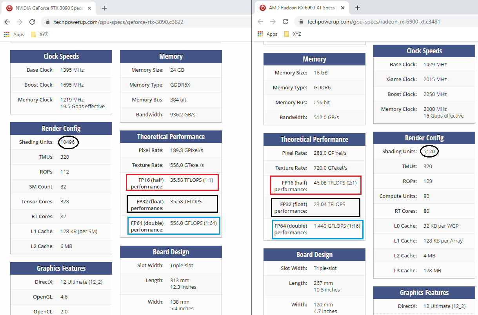Open XYZ bookmark folder in right window

pos(293,34)
